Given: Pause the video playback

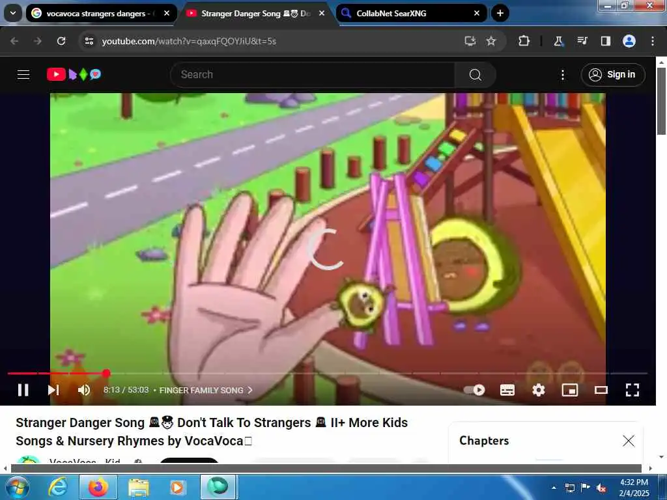Looking at the screenshot, I should (23, 390).
